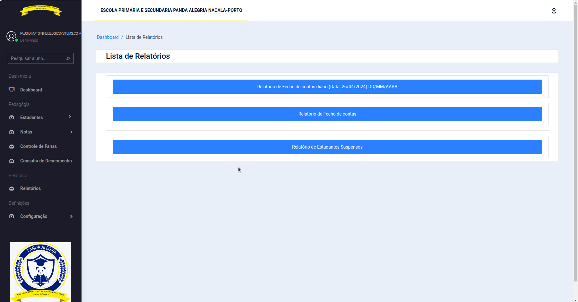Screen dimensions: 578x302
Task: Click the monitor icon beside Dashboard
Action: click(x=12, y=90)
